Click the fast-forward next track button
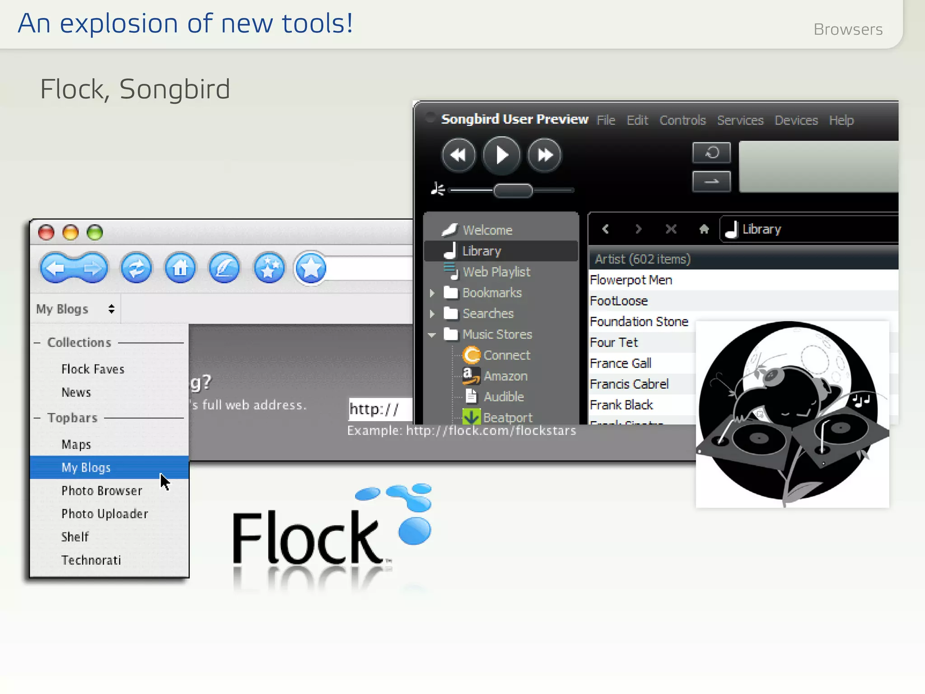The height and width of the screenshot is (694, 925). coord(544,155)
